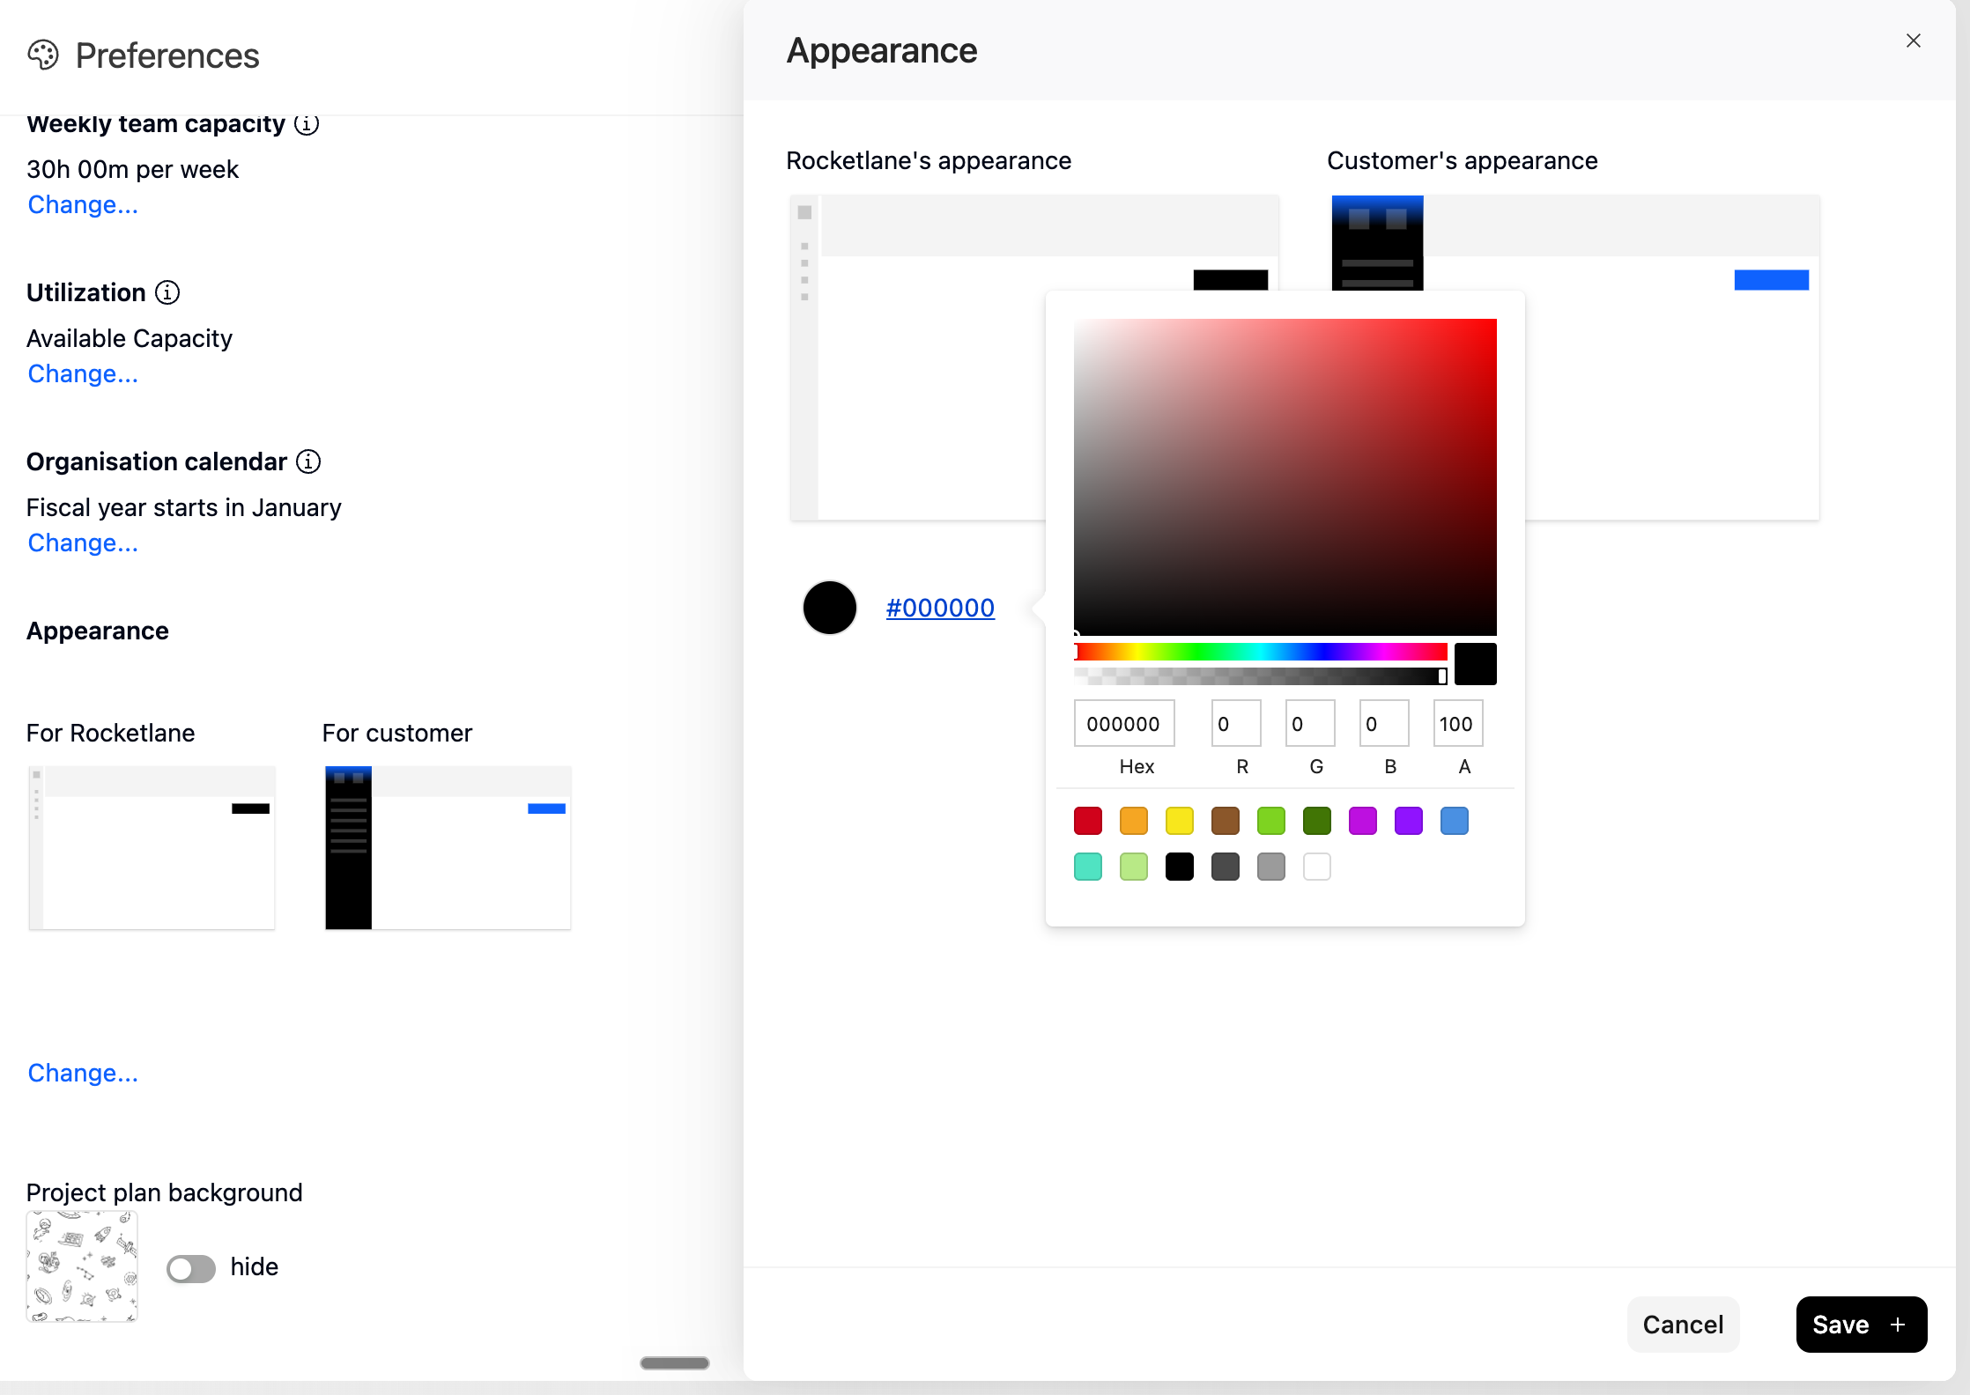1970x1395 pixels.
Task: Select the medium gray preset swatch
Action: pyautogui.click(x=1271, y=867)
